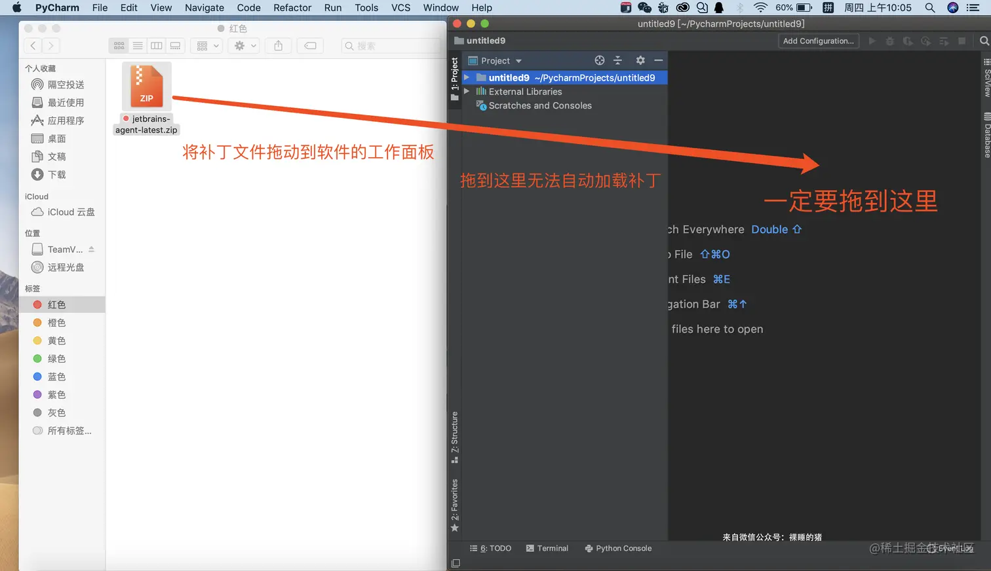Click the crosshair locate icon in Project panel
Screen dimensions: 991x571
599,60
